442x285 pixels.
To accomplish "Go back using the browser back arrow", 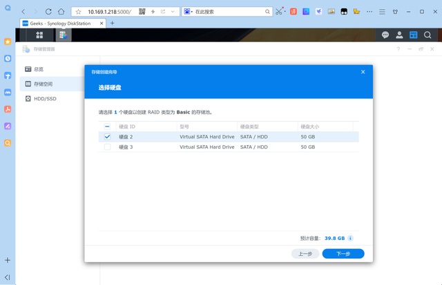I will [x=23, y=12].
